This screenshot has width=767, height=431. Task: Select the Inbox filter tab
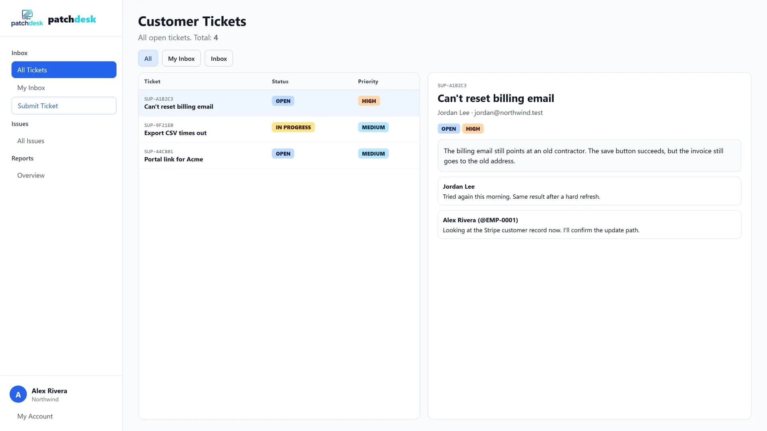point(219,59)
